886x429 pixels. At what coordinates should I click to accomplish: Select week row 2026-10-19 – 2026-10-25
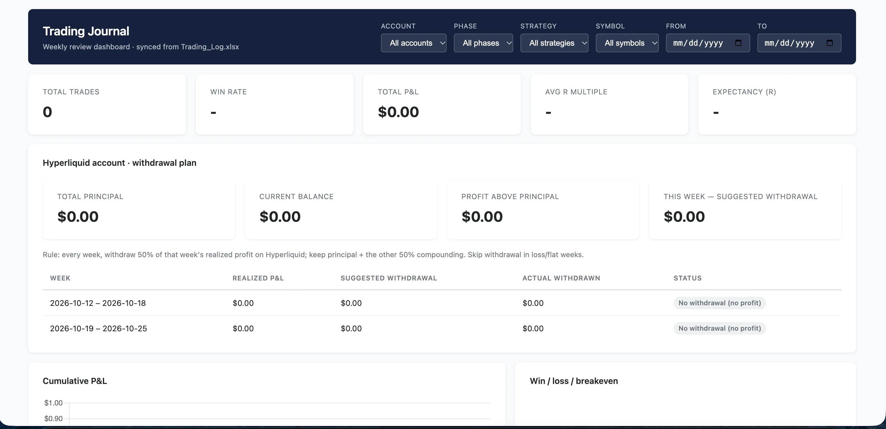tap(442, 328)
